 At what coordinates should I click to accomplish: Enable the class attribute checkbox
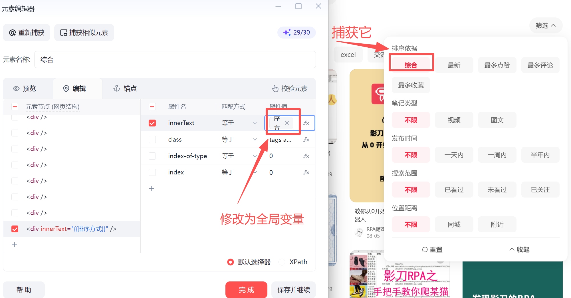click(x=152, y=140)
